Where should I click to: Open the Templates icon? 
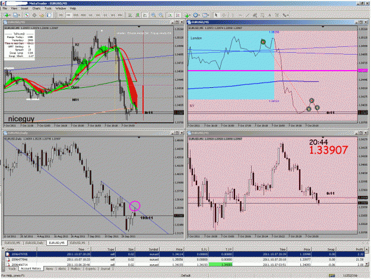point(205,15)
